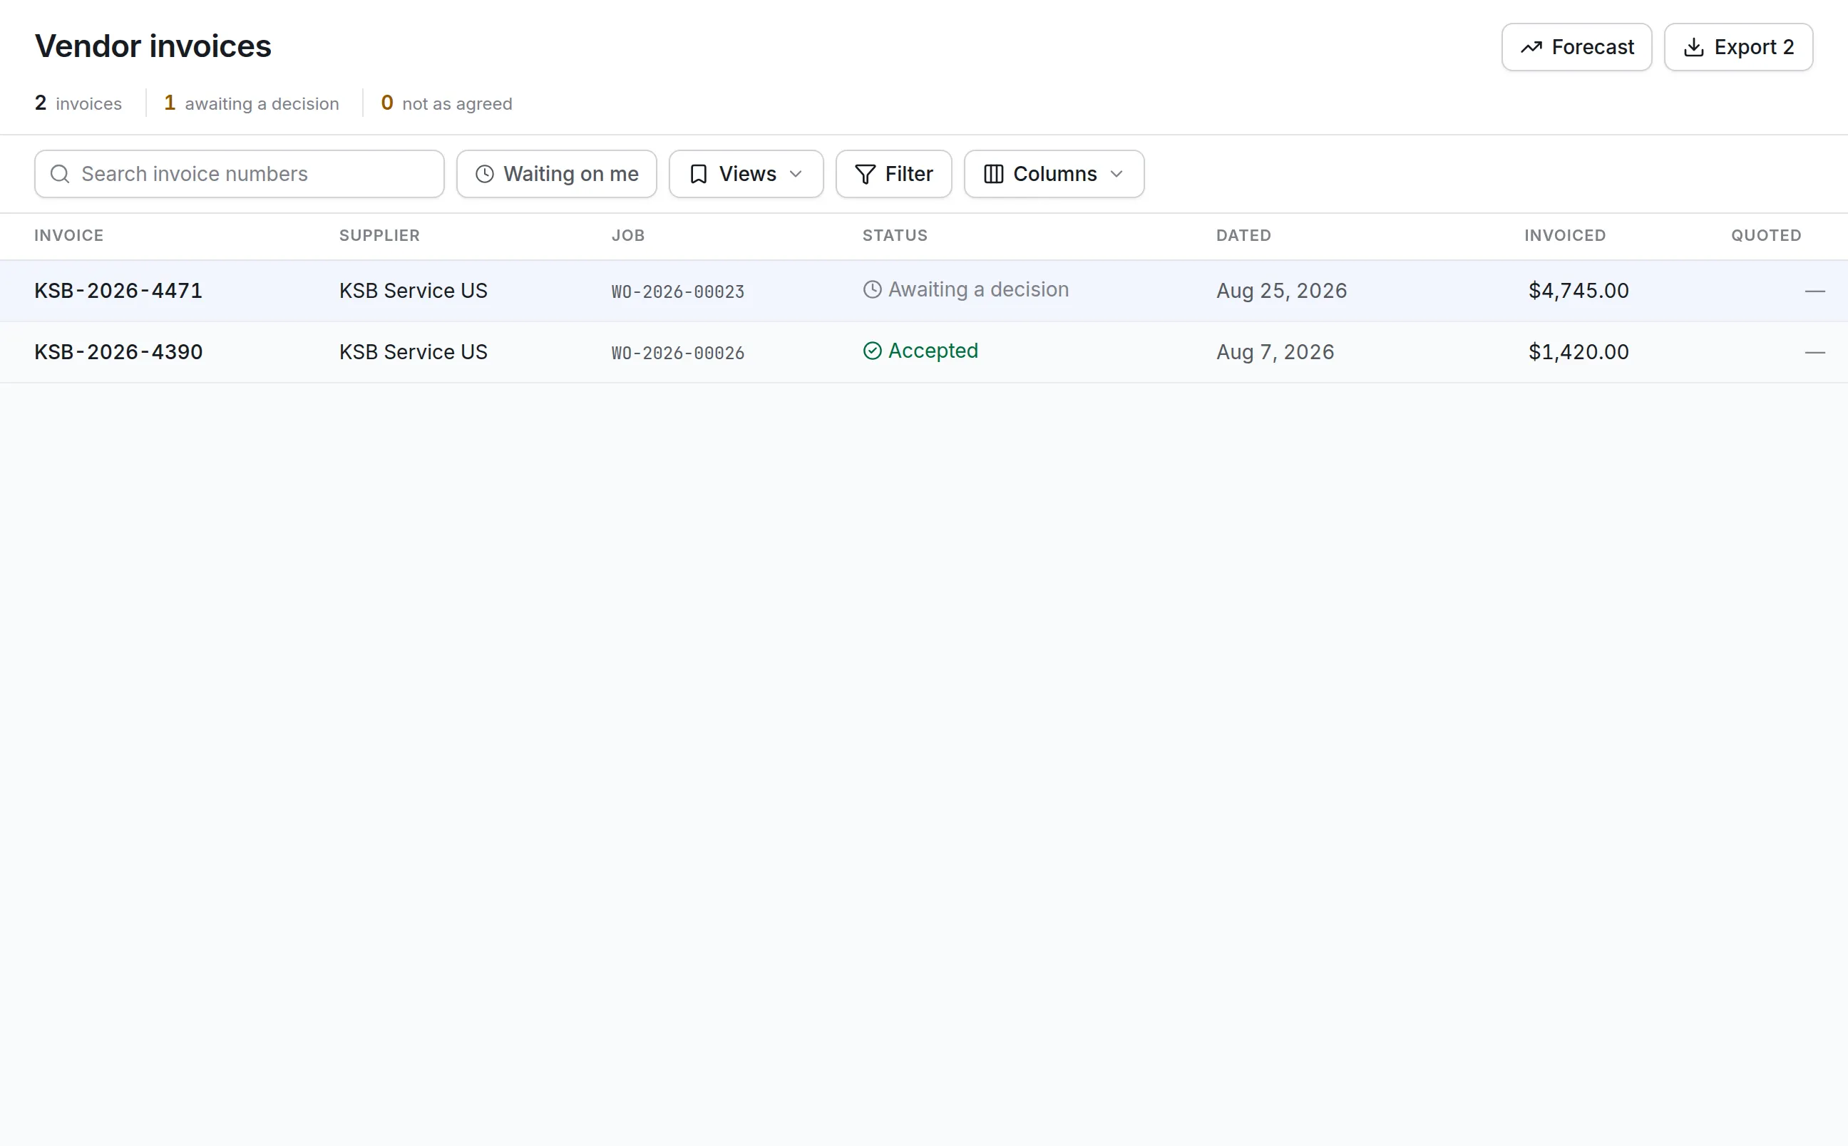
Task: Sort by the INVOICE column header
Action: point(69,235)
